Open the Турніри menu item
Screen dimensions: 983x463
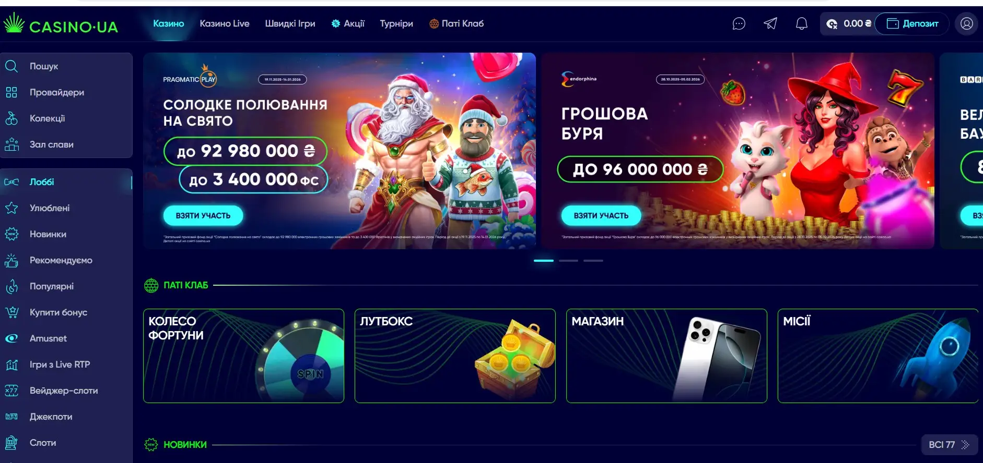point(396,23)
